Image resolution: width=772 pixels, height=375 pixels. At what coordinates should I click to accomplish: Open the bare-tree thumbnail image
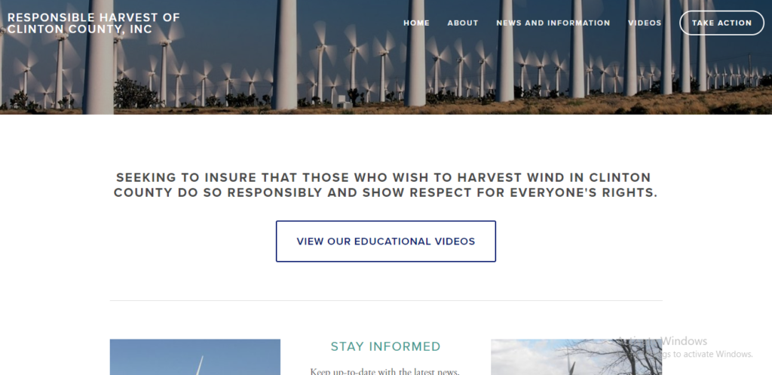tap(576, 357)
